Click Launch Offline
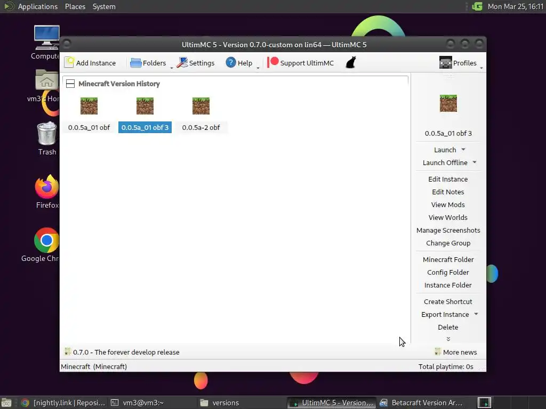Image resolution: width=546 pixels, height=409 pixels. click(445, 163)
